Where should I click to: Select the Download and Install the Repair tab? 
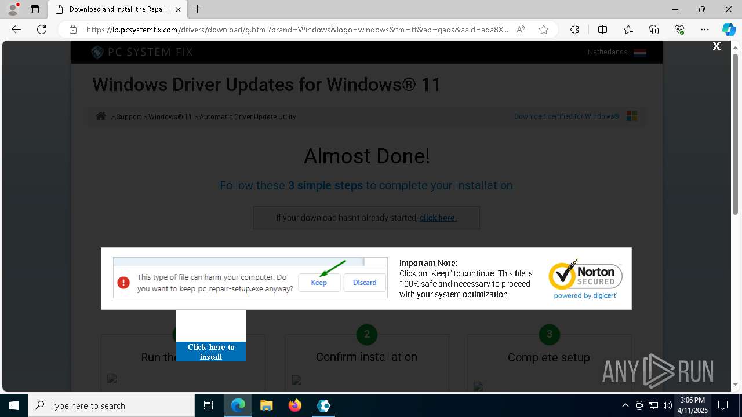pos(118,9)
